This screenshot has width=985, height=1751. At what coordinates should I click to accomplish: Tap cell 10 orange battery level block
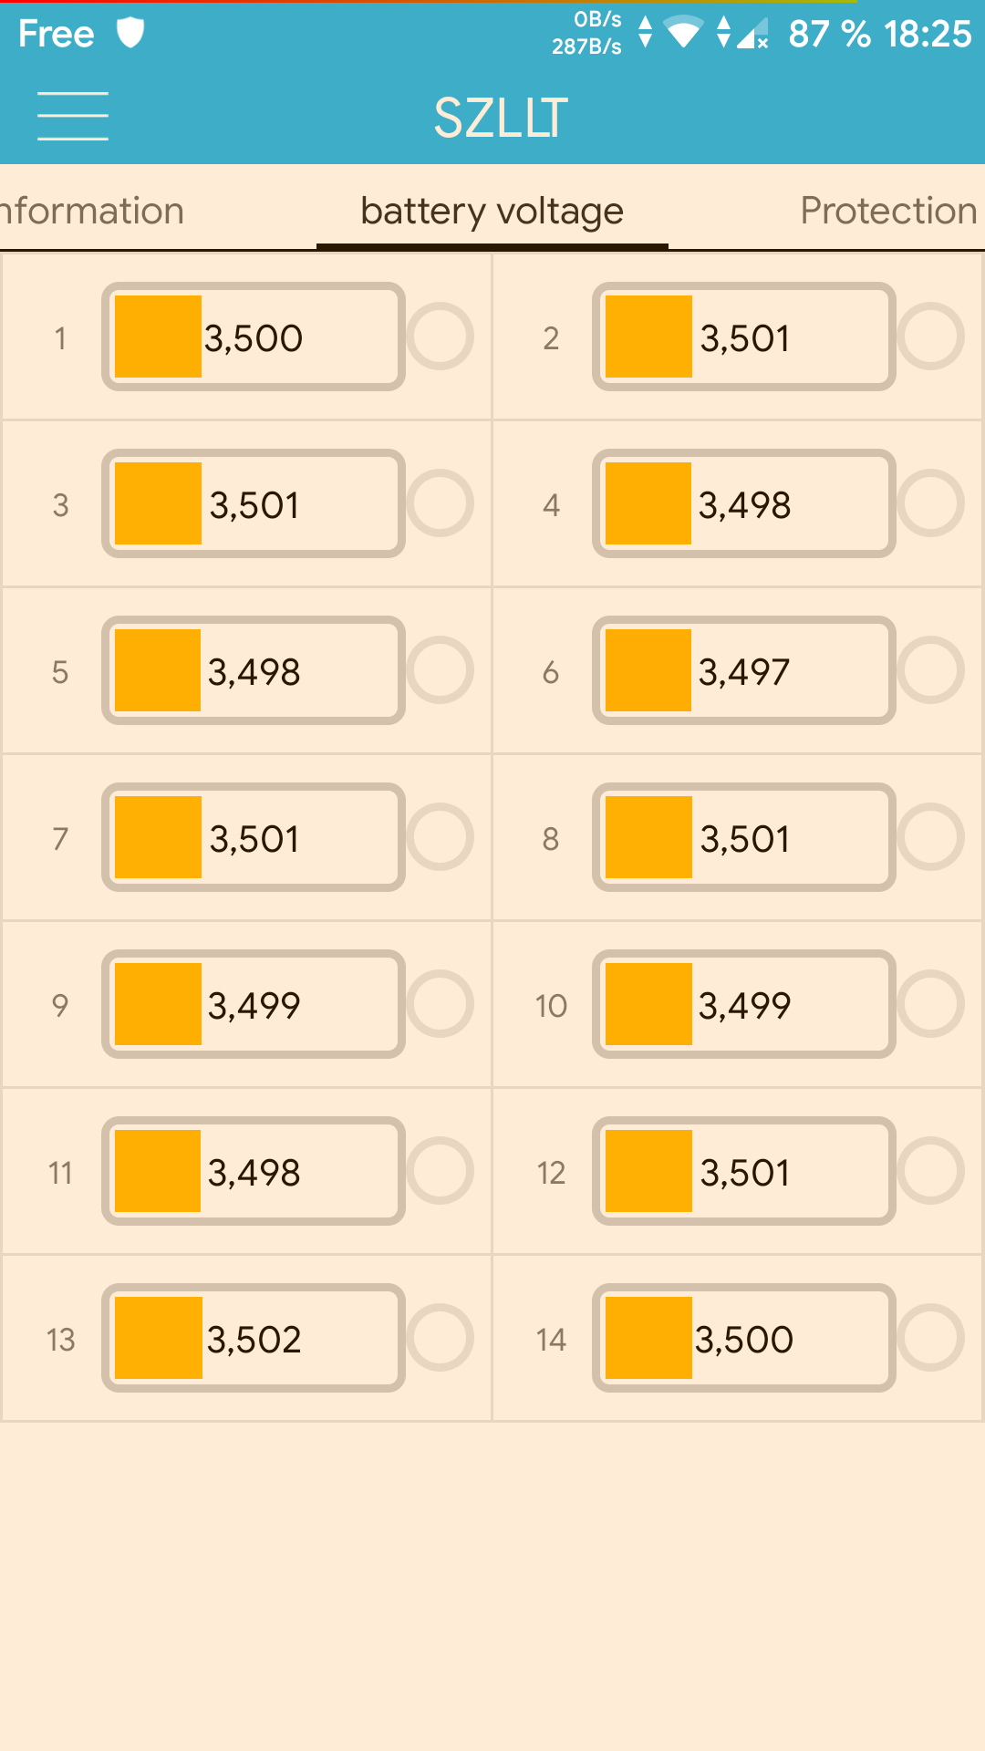[x=648, y=1004]
